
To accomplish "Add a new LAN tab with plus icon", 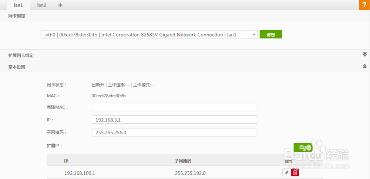I will coord(60,5).
